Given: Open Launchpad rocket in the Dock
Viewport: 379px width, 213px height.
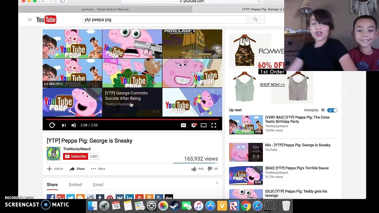Looking at the screenshot, I should click(104, 205).
